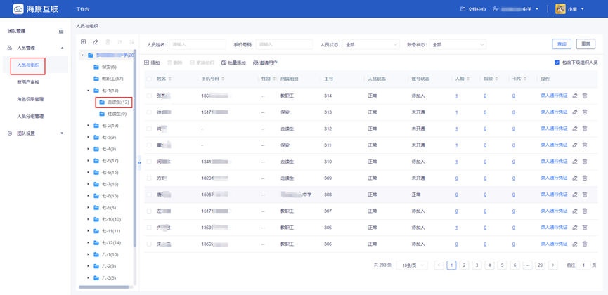
Task: Open 新用户审核 in the sidebar
Action: click(28, 82)
